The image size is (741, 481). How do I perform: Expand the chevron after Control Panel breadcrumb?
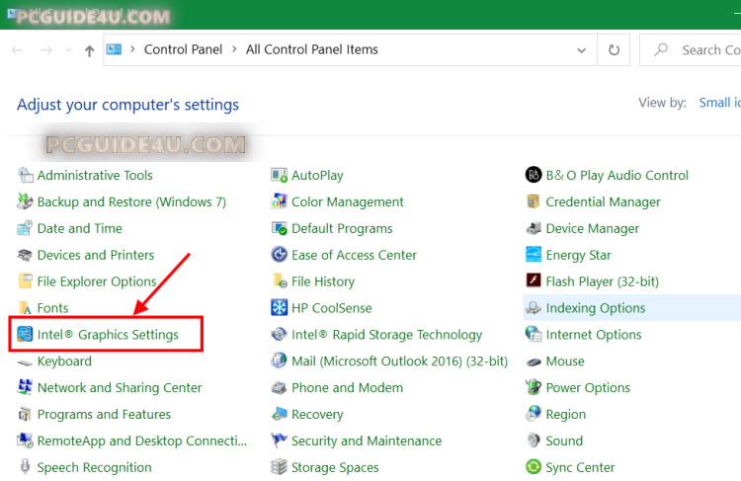[x=234, y=49]
